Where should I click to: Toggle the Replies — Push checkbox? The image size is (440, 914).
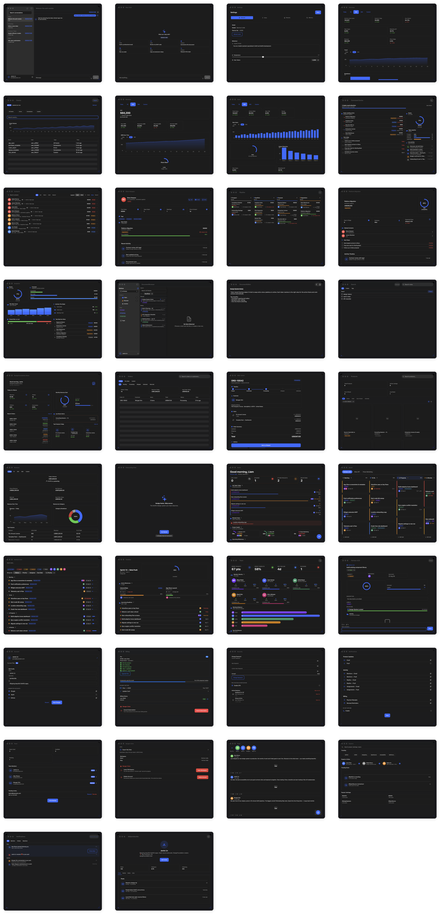click(x=431, y=683)
